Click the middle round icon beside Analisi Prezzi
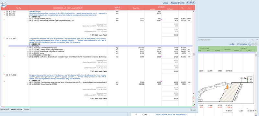Screen dimensions: 259x116 coord(191,3)
